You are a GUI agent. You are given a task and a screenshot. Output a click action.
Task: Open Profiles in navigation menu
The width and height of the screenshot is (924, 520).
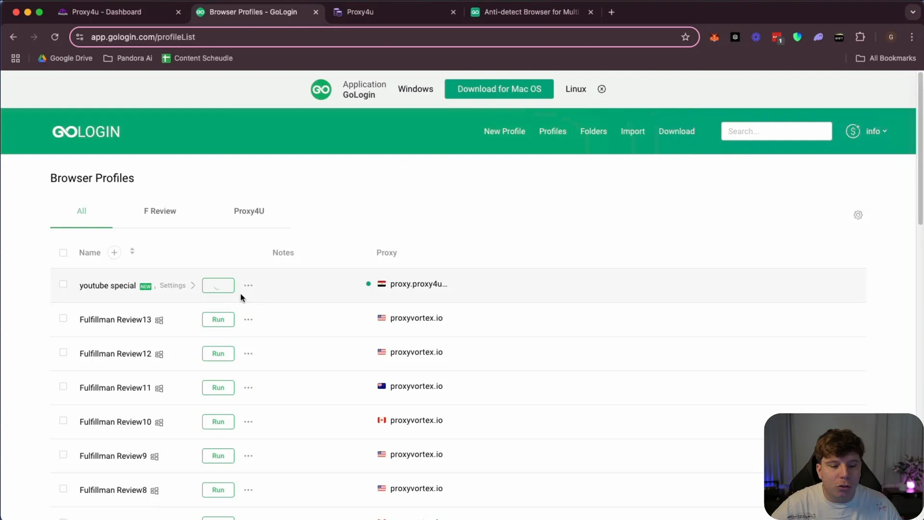tap(552, 131)
